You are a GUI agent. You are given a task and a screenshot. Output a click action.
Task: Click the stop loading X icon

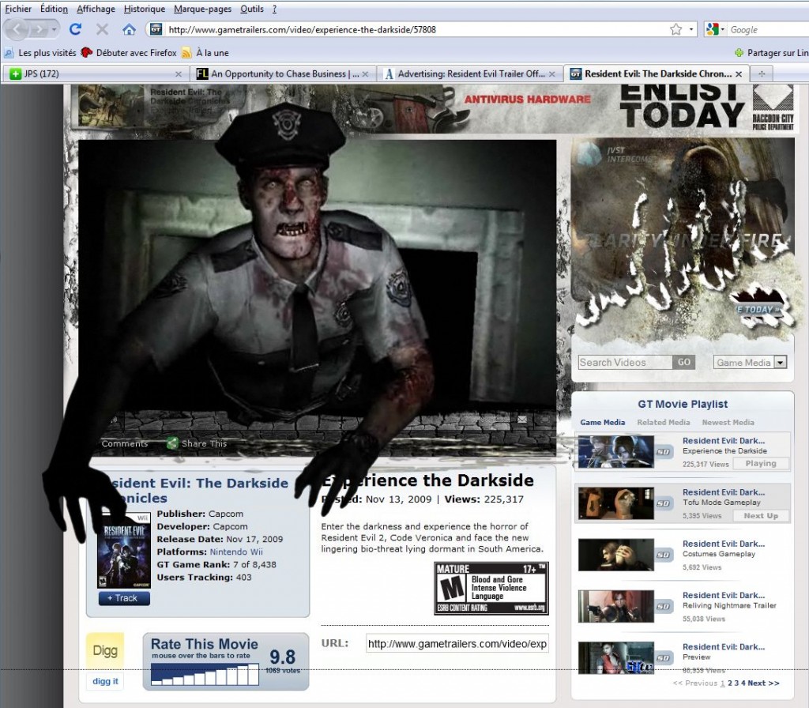pyautogui.click(x=102, y=29)
